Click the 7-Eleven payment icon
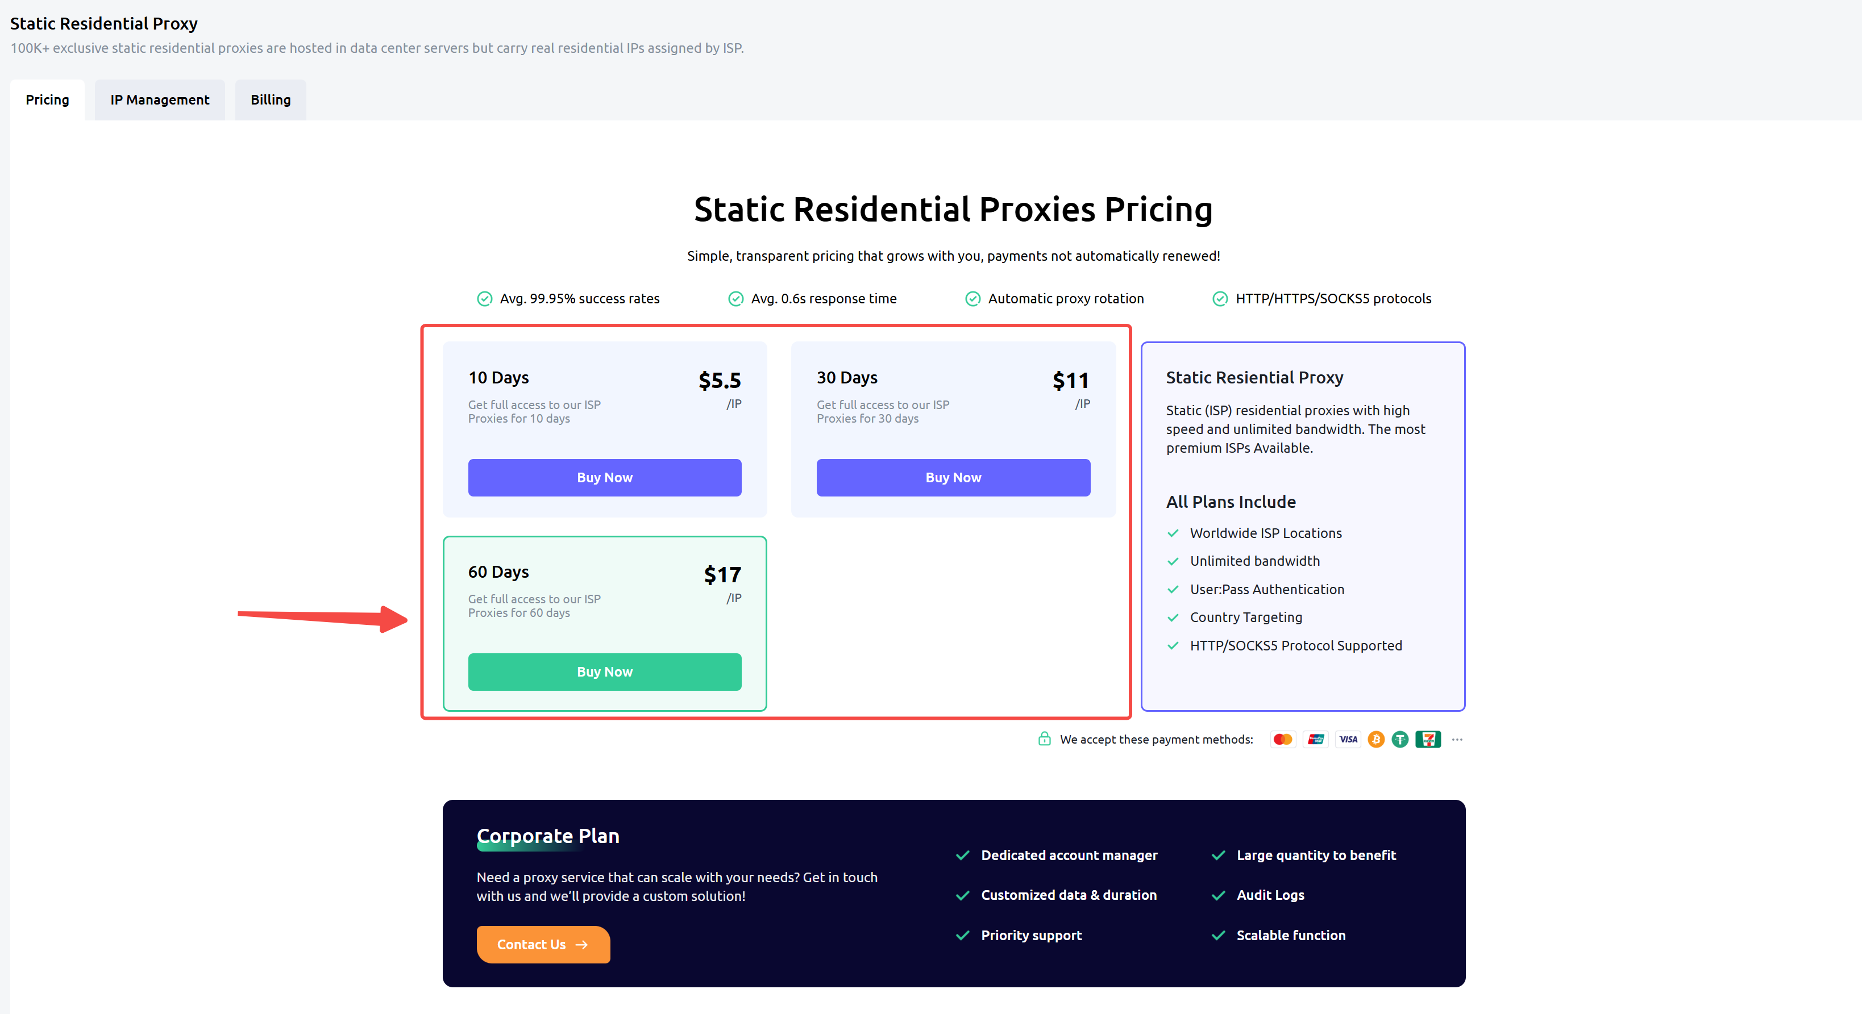 point(1428,739)
